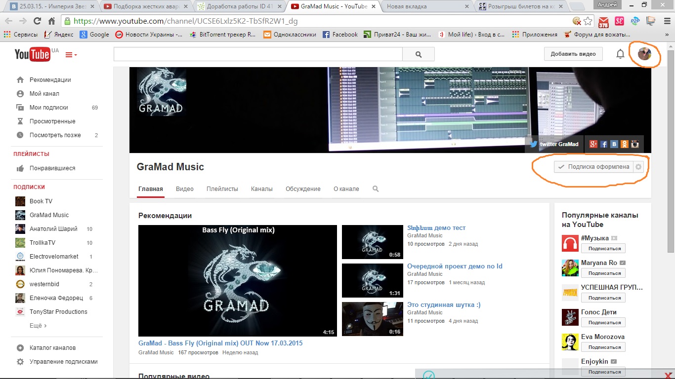Open the Facebook icon on channel banner
The image size is (675, 379).
603,144
